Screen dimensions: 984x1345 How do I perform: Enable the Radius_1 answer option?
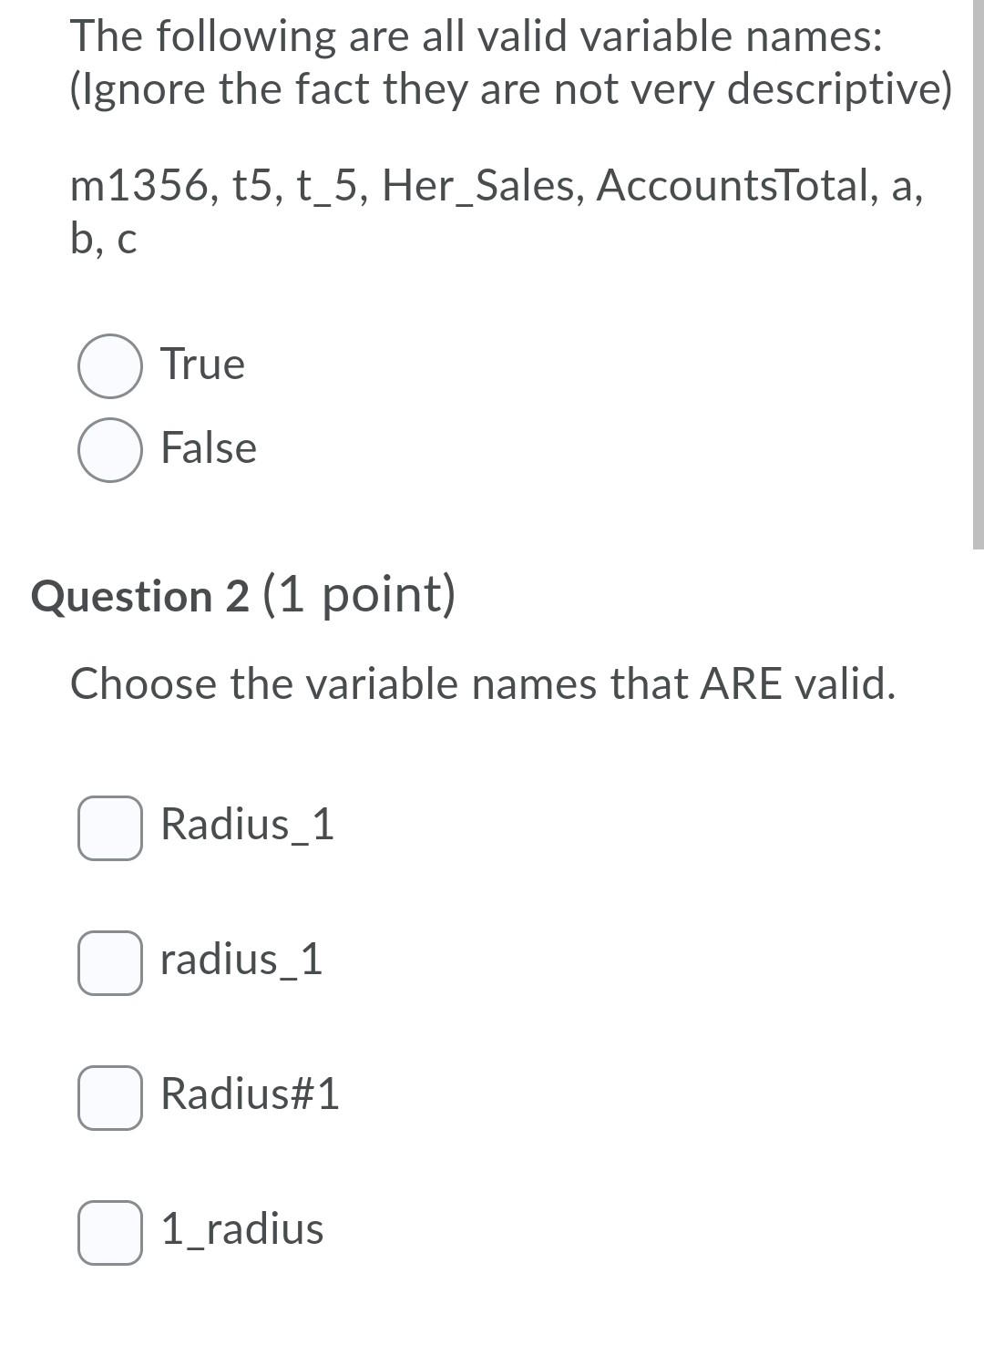coord(109,827)
